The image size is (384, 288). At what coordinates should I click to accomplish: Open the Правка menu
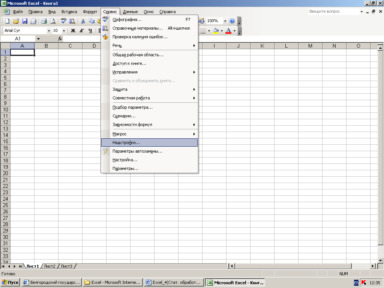click(36, 12)
